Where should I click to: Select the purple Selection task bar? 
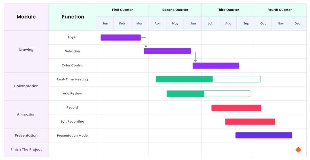tap(167, 51)
